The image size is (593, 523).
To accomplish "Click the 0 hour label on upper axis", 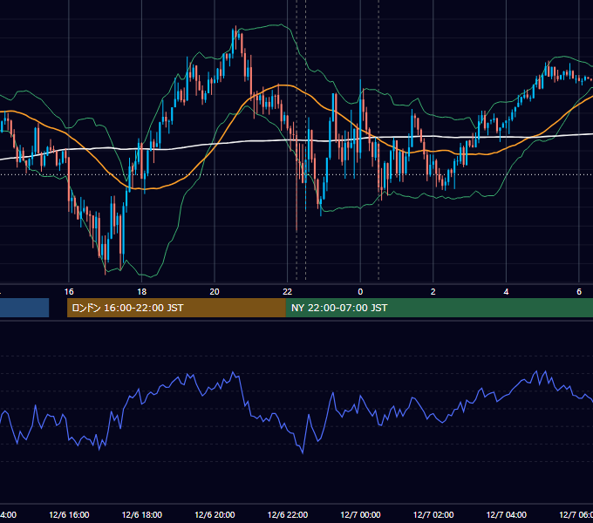I will tap(360, 292).
